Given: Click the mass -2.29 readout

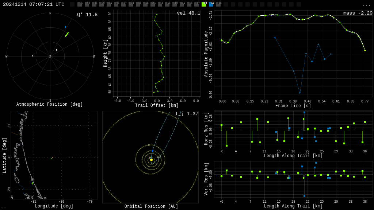Looking at the screenshot, I should pyautogui.click(x=358, y=13).
